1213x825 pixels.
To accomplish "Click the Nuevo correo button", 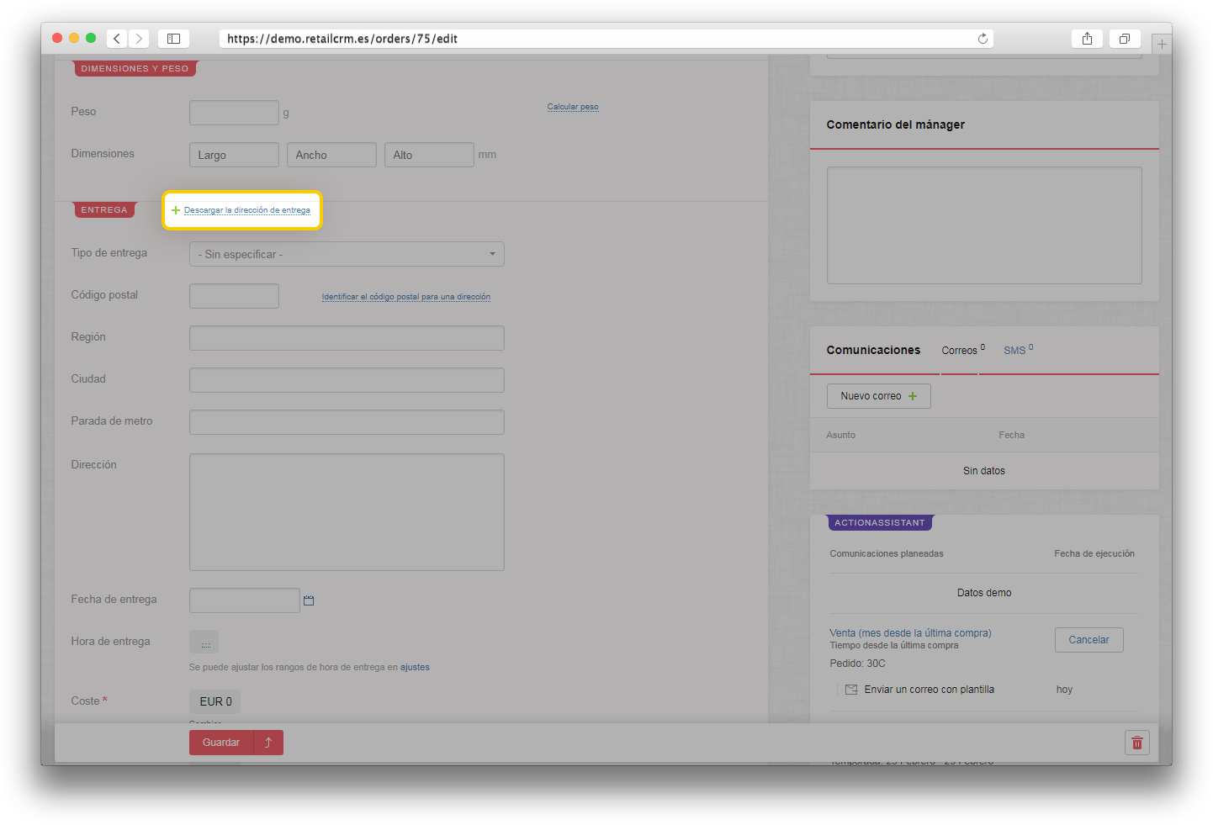I will coord(878,396).
